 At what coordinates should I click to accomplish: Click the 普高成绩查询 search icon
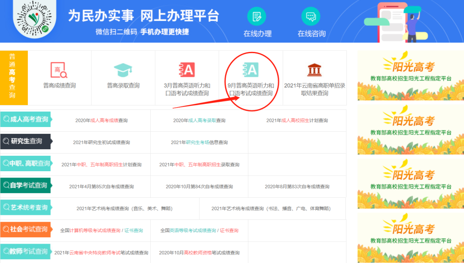(59, 70)
